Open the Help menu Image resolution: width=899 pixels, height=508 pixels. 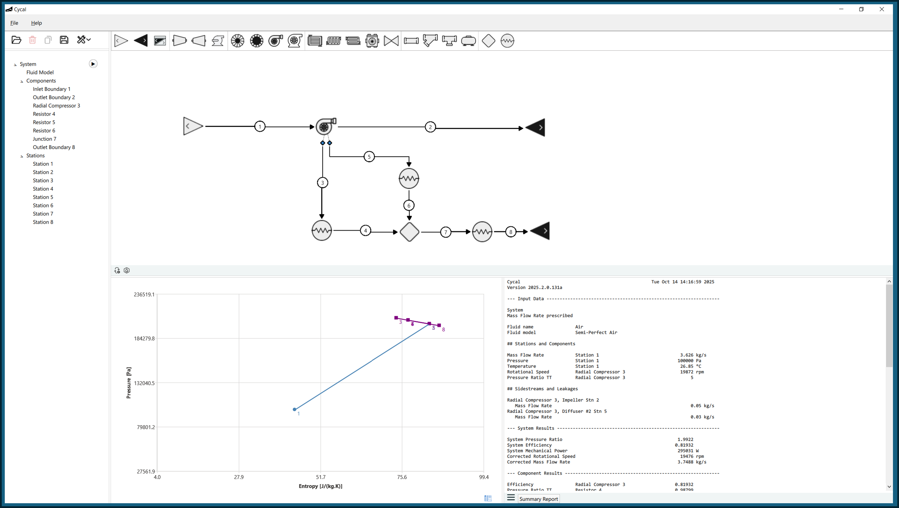point(36,23)
